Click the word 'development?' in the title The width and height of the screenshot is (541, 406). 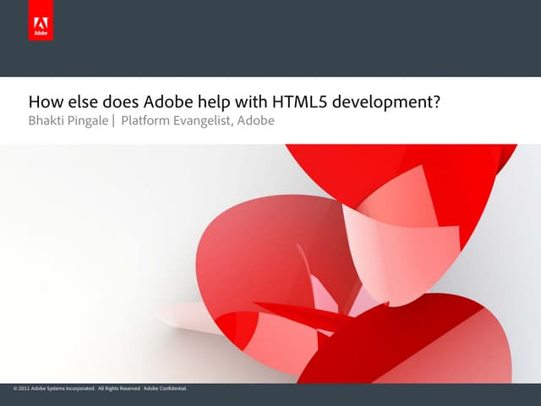pos(398,102)
